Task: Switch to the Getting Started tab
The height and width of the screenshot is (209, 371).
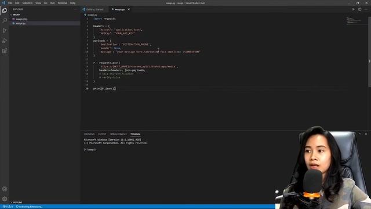Action: tap(94, 9)
